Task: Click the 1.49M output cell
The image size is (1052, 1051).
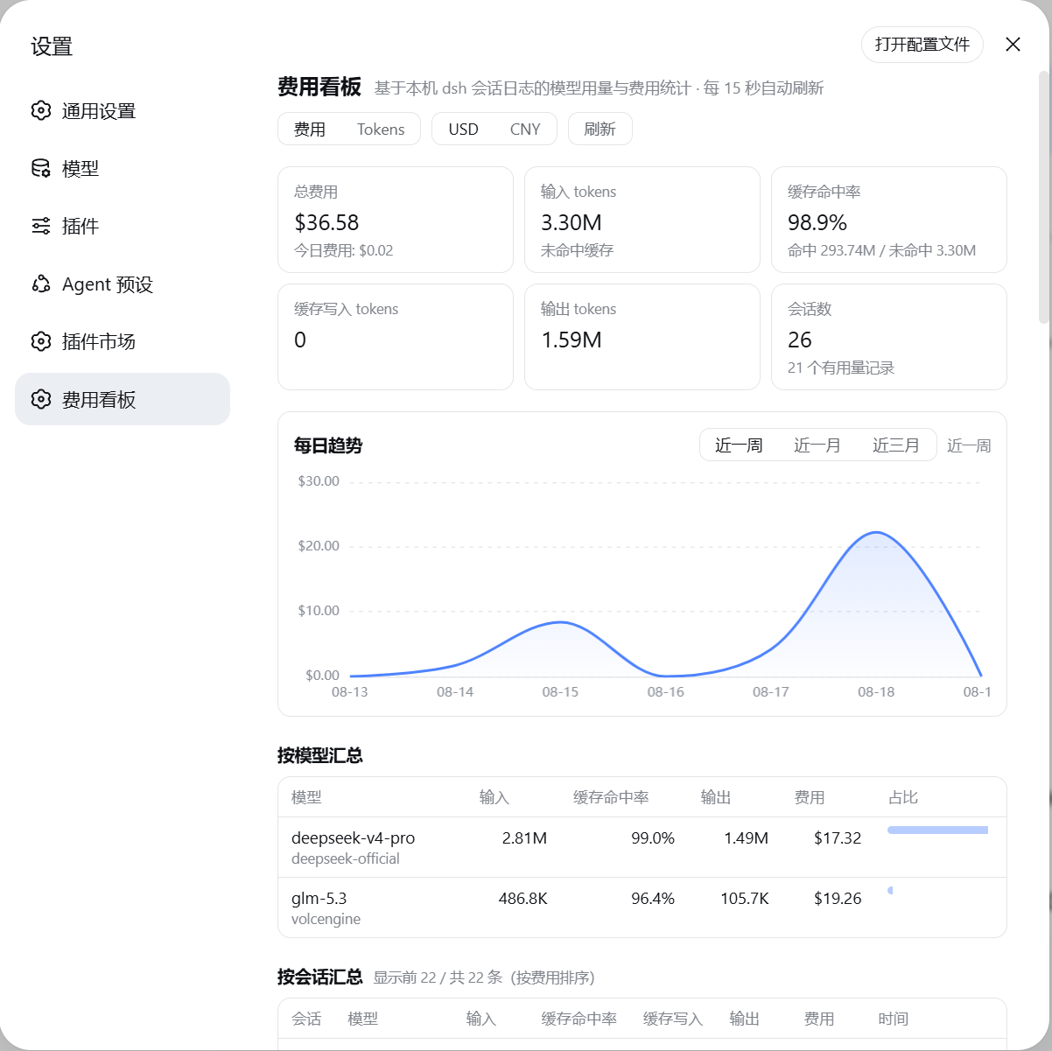Action: 747,837
